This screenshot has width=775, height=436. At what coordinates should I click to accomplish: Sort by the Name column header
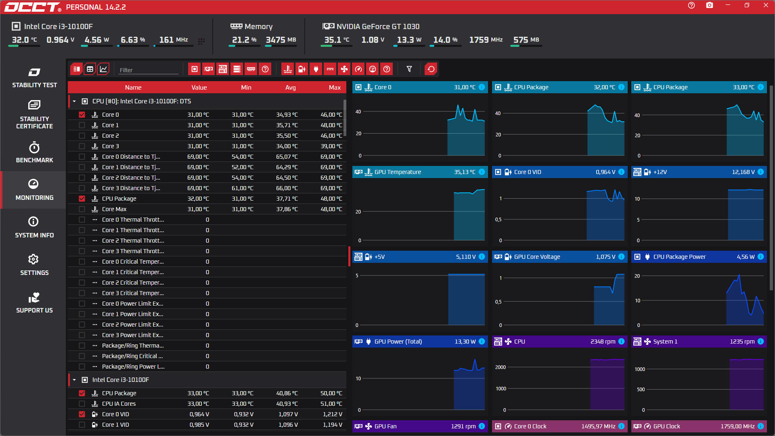click(133, 88)
